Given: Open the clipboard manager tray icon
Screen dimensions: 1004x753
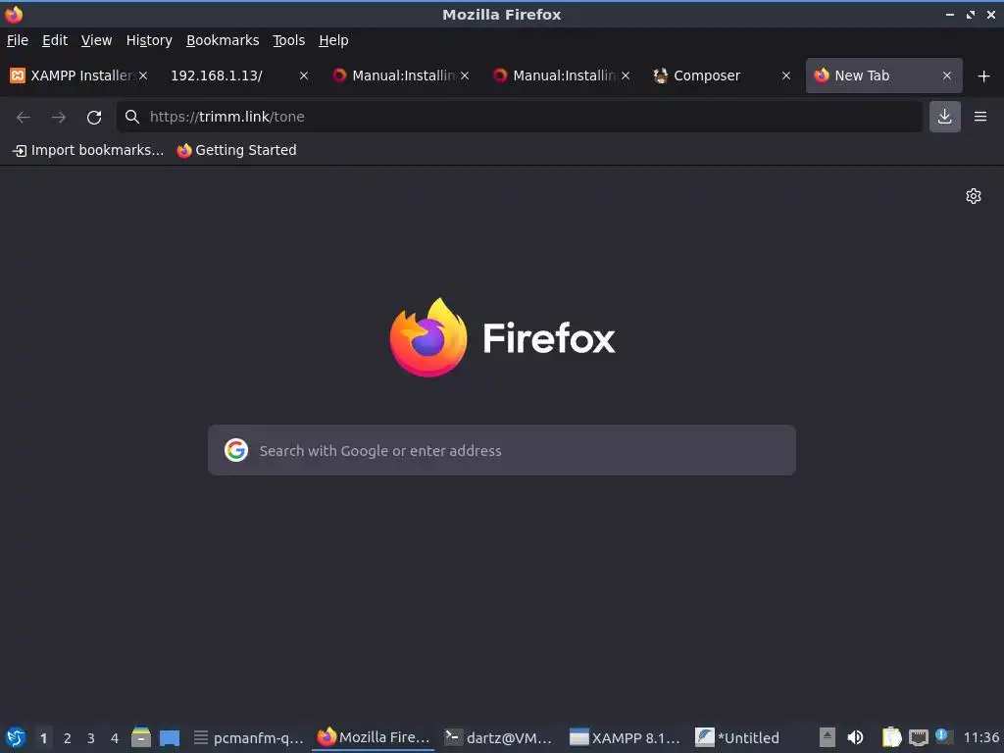Looking at the screenshot, I should point(891,737).
